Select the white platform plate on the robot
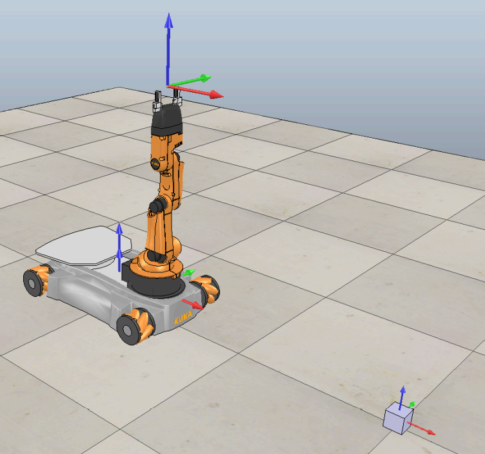 pyautogui.click(x=84, y=245)
